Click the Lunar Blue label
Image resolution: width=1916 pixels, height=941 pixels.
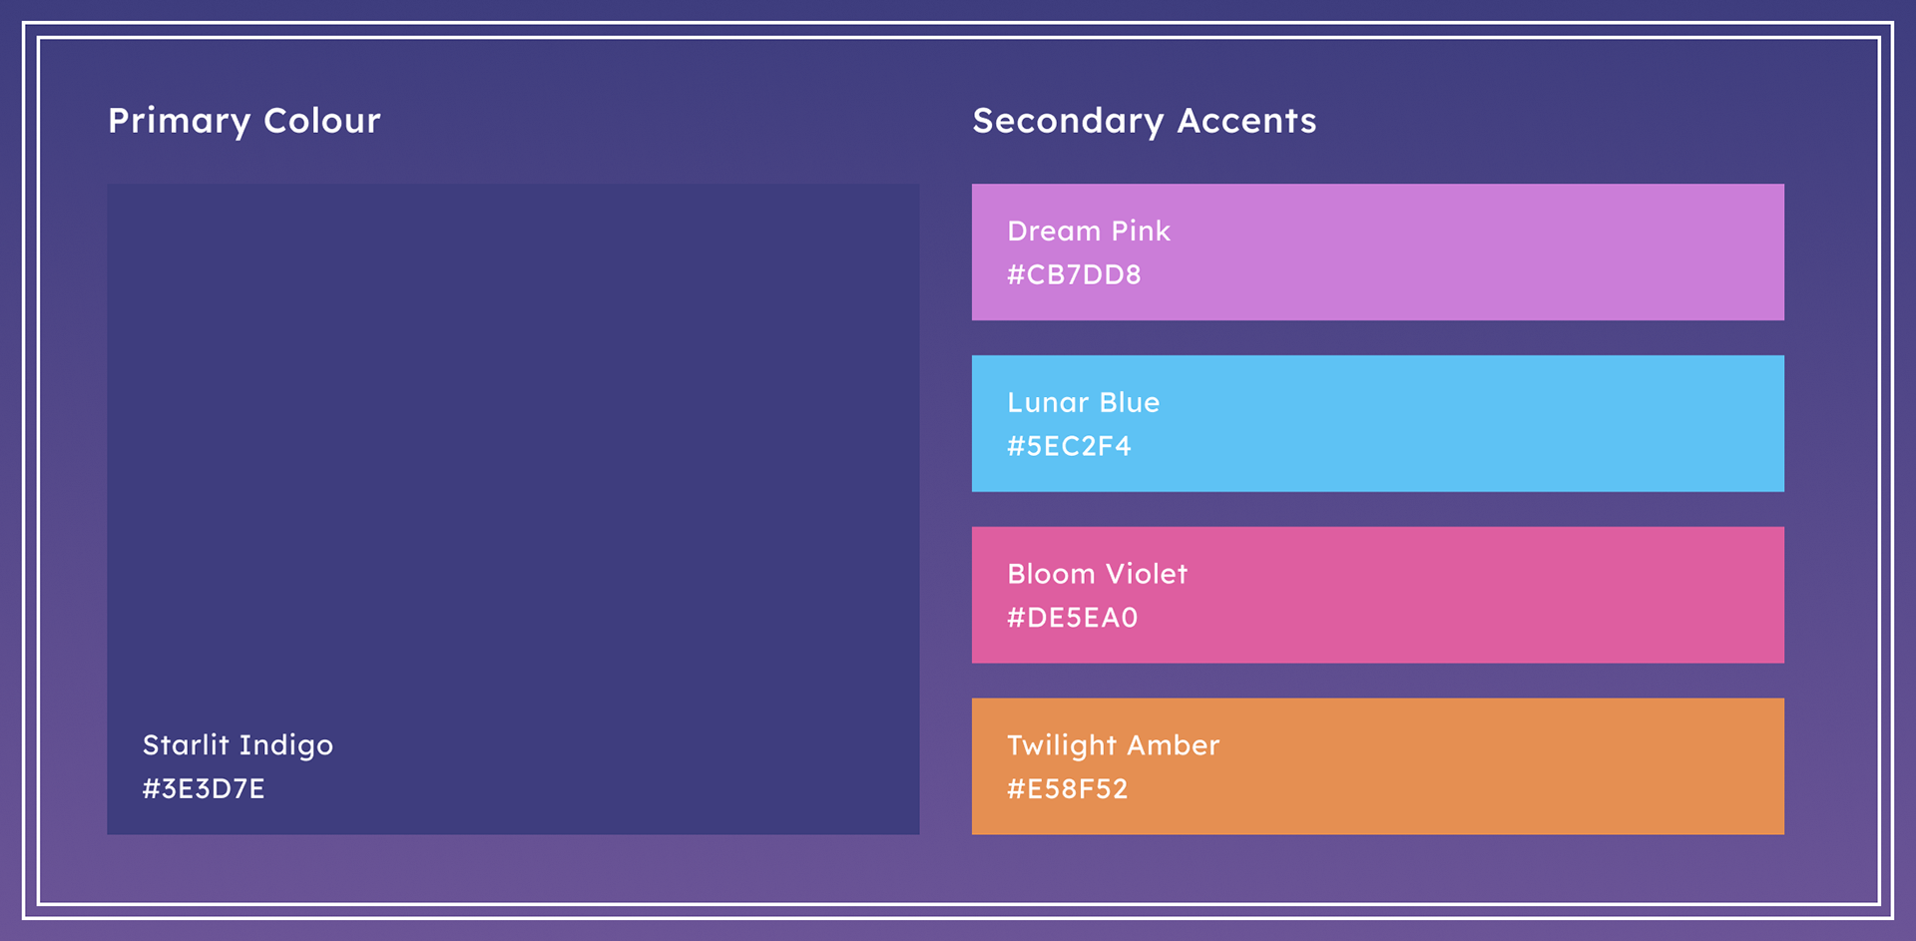point(1084,402)
